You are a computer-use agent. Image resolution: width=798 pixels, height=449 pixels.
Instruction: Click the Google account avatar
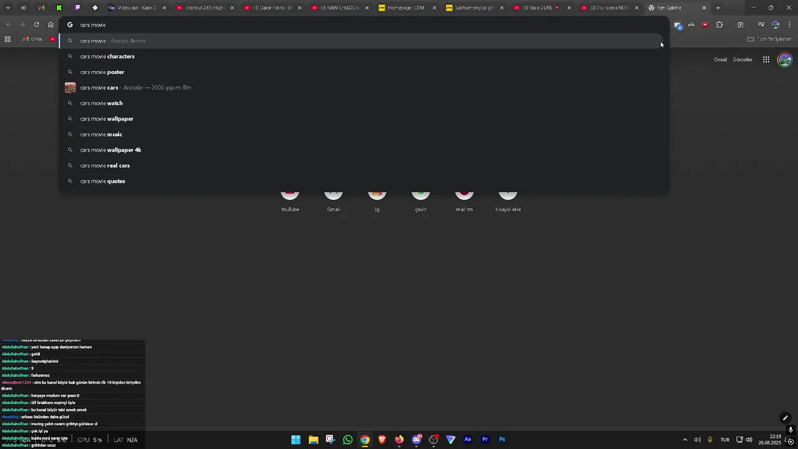785,60
